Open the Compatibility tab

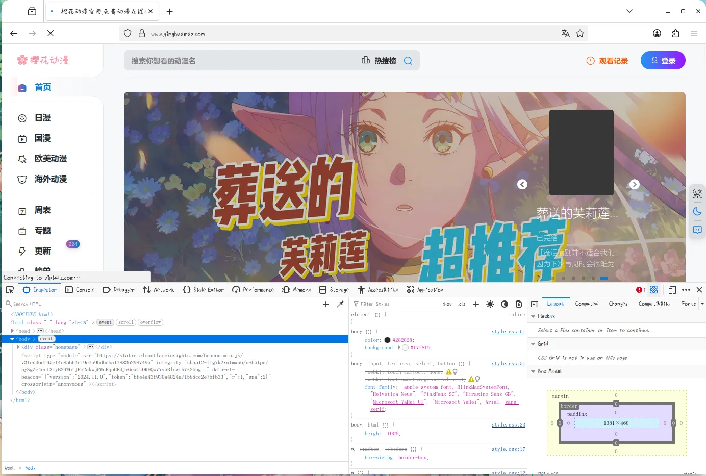click(654, 304)
